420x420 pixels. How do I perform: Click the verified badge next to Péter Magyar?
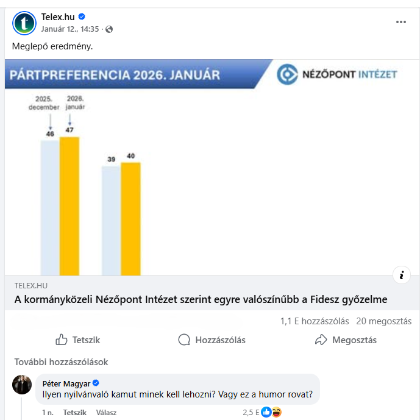[96, 383]
